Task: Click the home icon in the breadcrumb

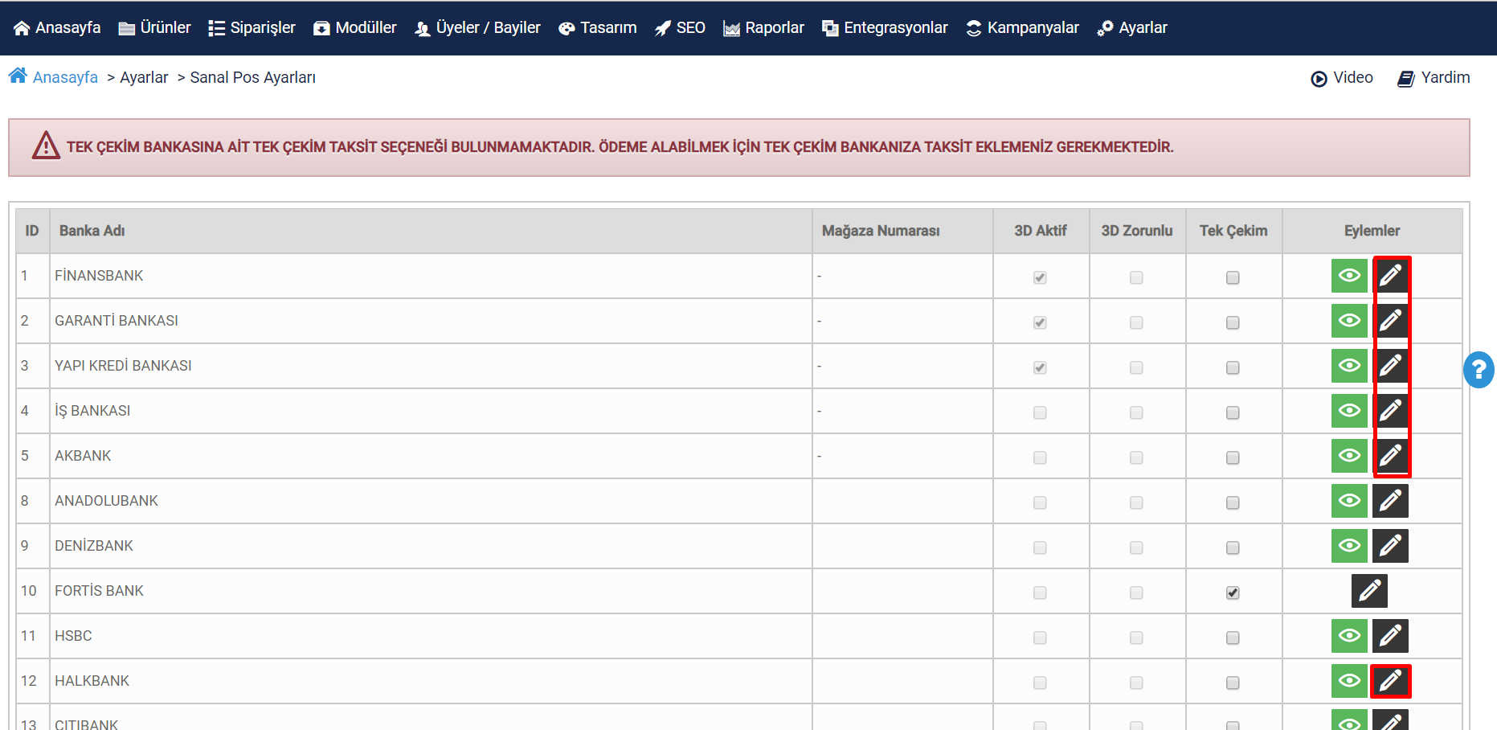Action: click(x=18, y=76)
